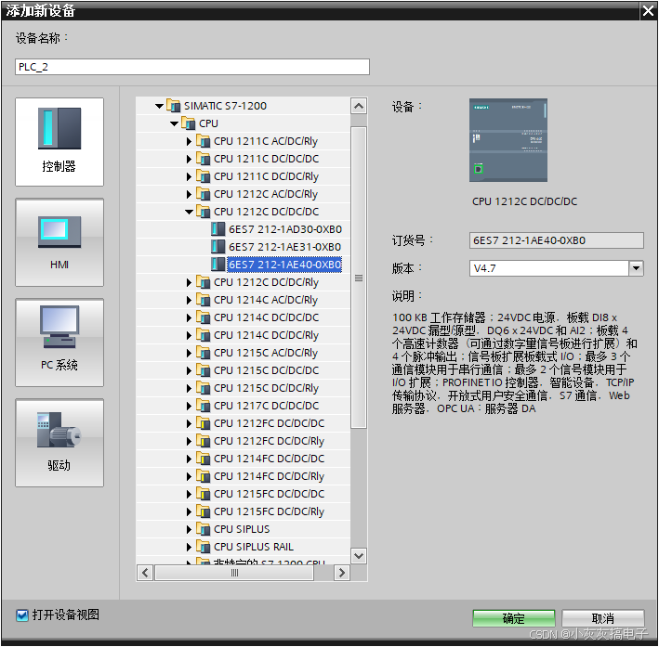
Task: Click the CPU folder icon
Action: tap(189, 123)
